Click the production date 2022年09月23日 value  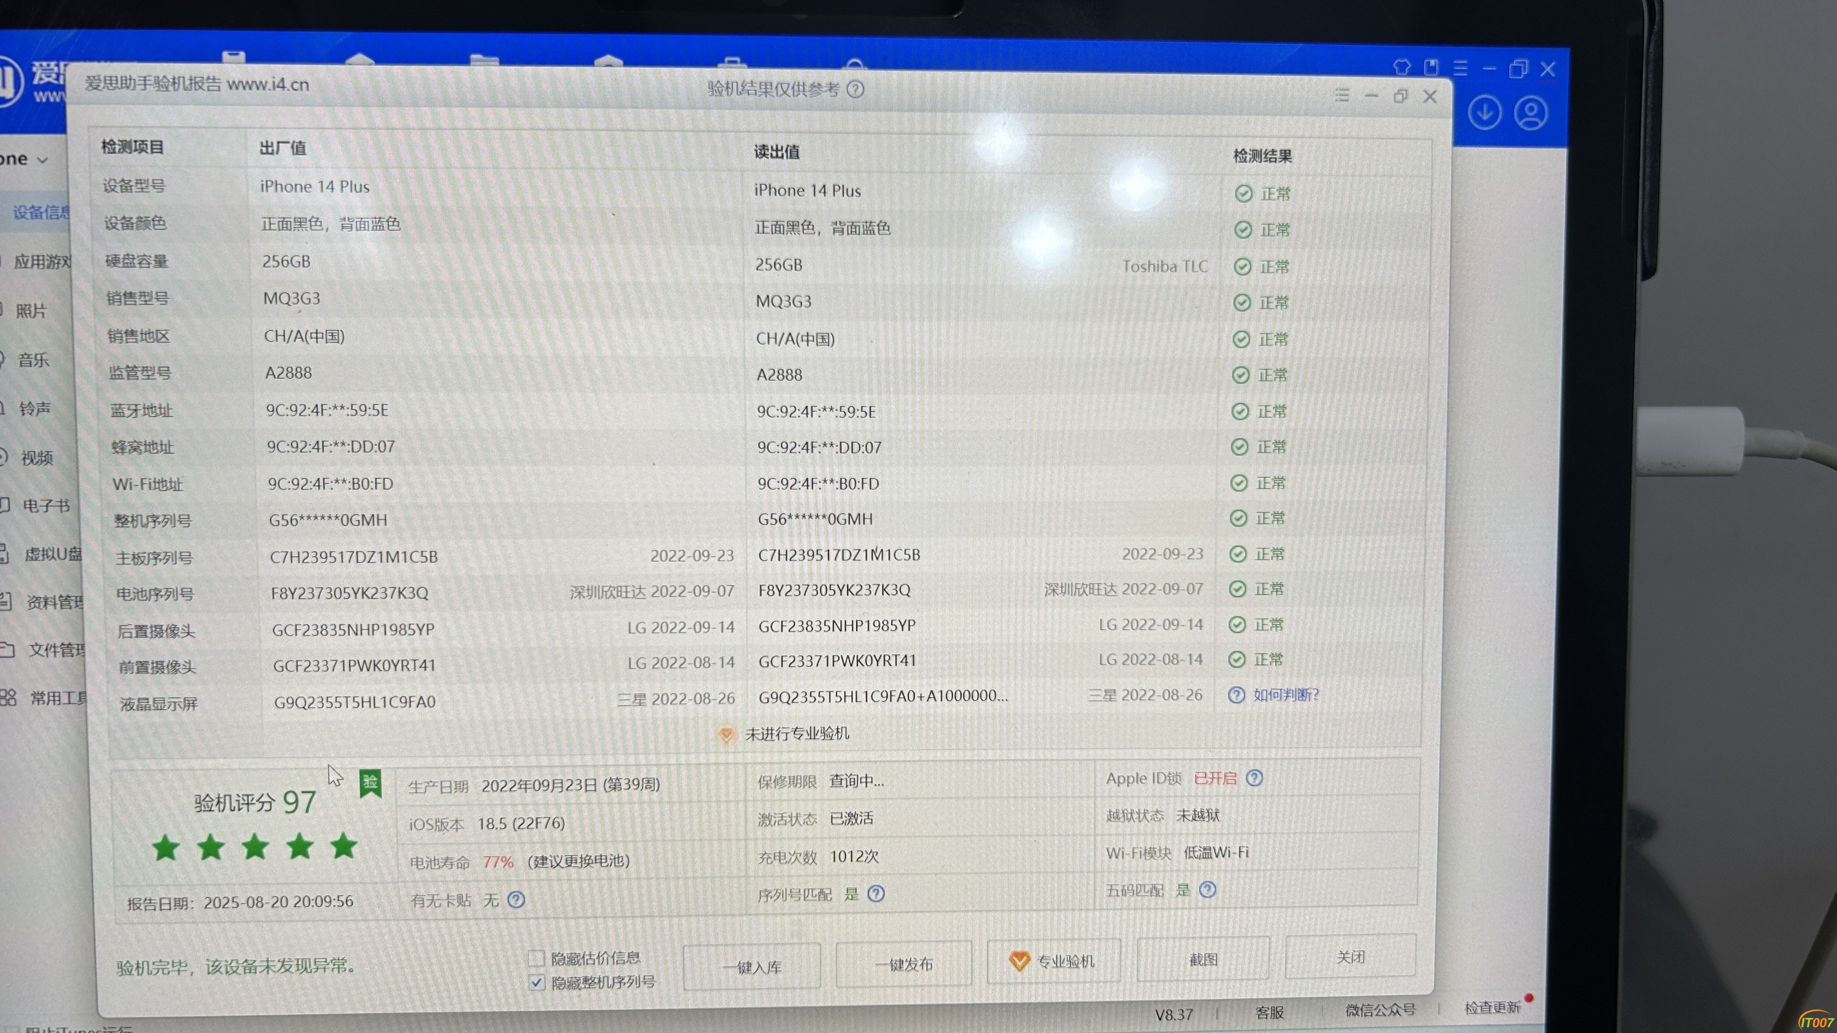point(570,785)
